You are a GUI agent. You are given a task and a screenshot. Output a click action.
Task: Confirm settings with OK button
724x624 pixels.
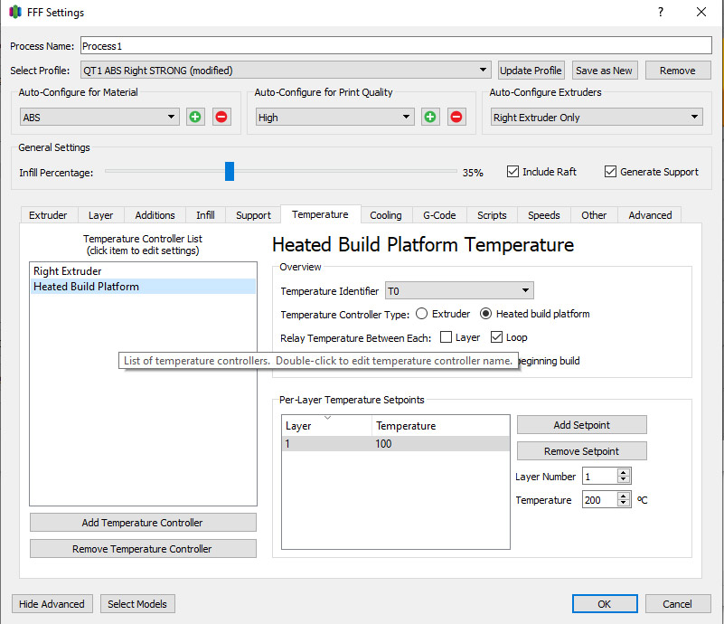605,604
